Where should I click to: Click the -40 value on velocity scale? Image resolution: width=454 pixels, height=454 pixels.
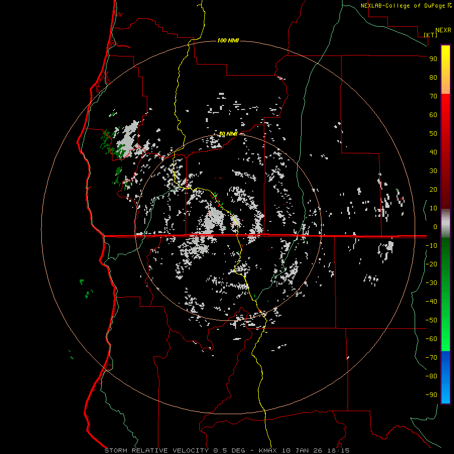pyautogui.click(x=431, y=302)
